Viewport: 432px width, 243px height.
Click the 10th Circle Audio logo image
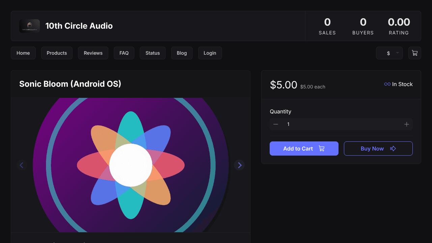[29, 26]
